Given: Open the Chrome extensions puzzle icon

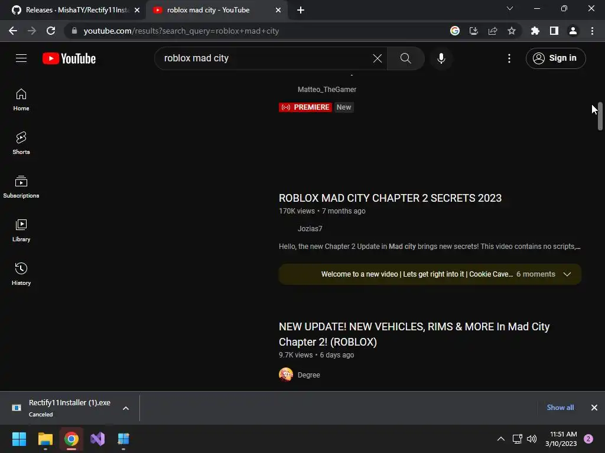Looking at the screenshot, I should [535, 31].
